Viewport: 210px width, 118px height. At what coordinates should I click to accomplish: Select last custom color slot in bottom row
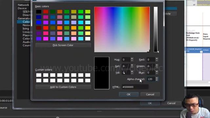(x=88, y=80)
